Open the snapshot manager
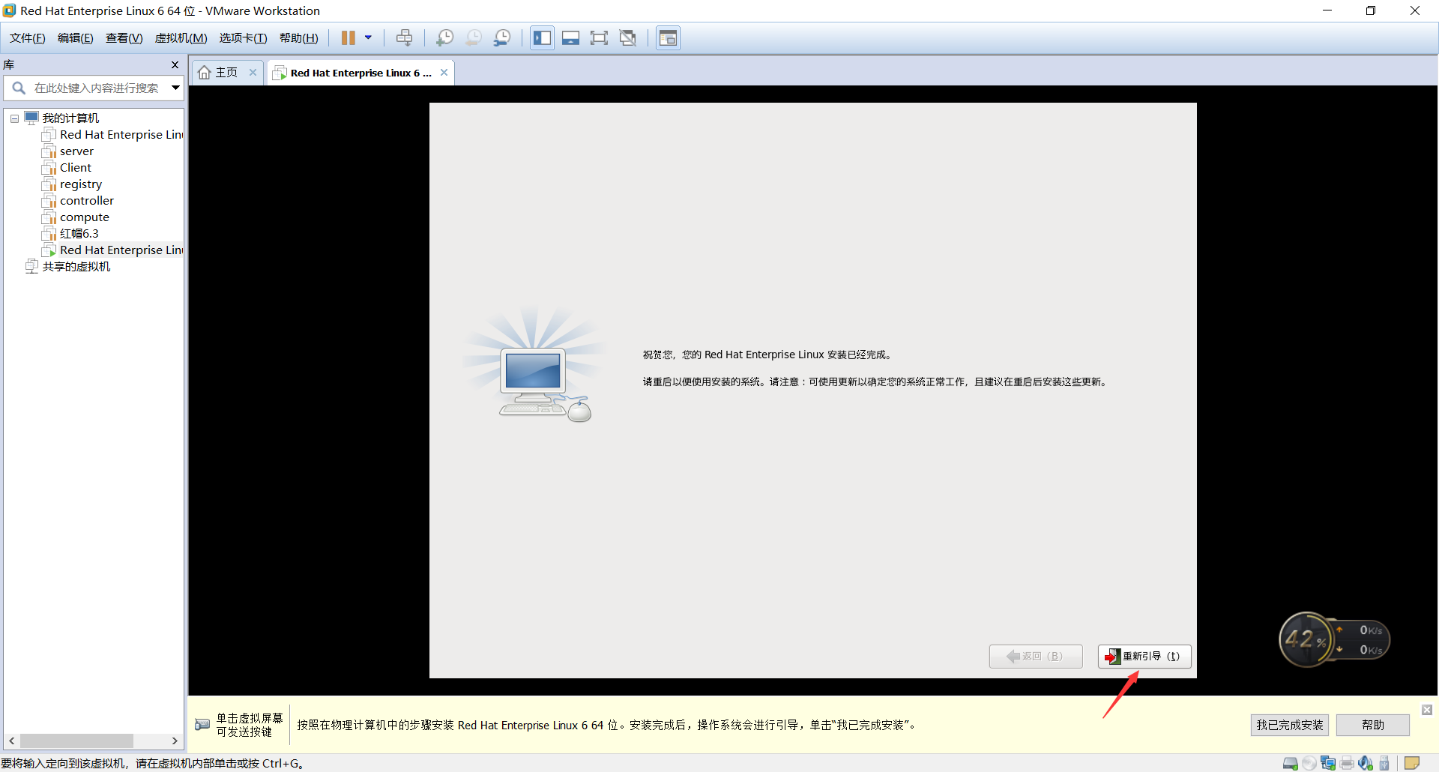 click(x=502, y=37)
